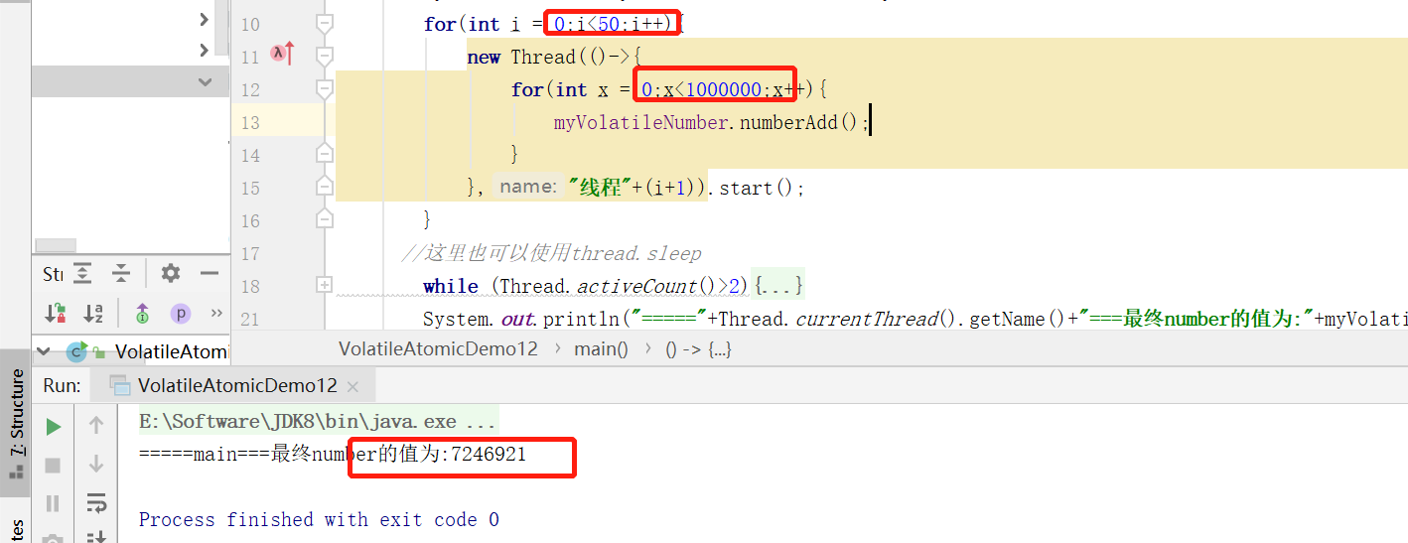The image size is (1408, 543).
Task: Show more Structure toolbar actions via double chevron
Action: 216,314
